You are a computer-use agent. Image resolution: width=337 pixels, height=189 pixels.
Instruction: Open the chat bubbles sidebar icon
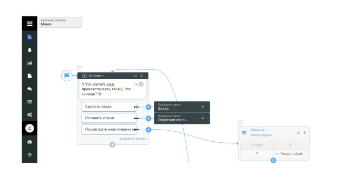[29, 89]
